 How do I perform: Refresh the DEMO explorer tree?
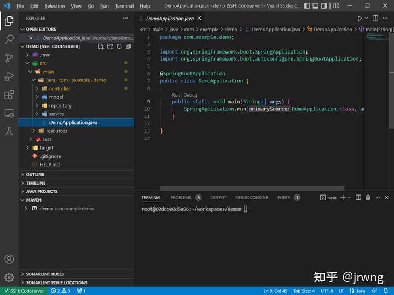click(x=119, y=46)
